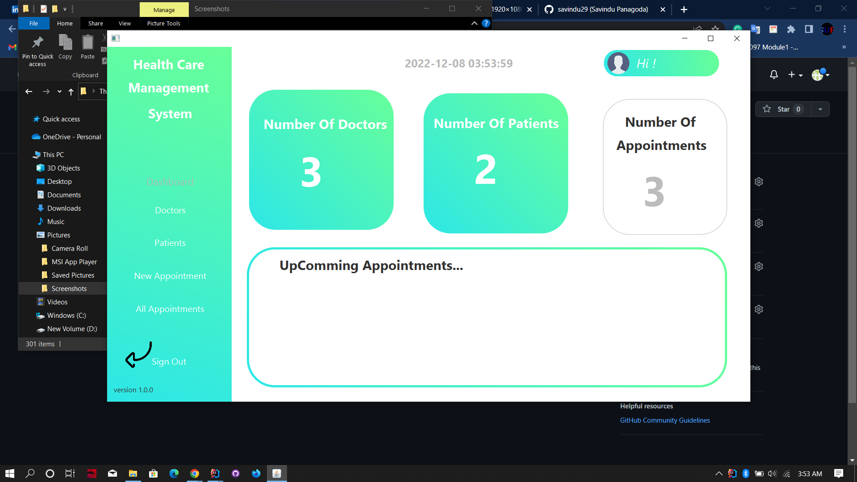Switch to the Picture Tools tab

163,23
